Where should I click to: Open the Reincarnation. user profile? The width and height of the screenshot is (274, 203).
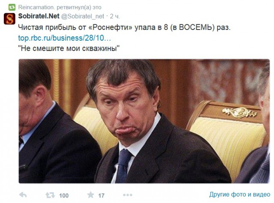pyautogui.click(x=36, y=7)
